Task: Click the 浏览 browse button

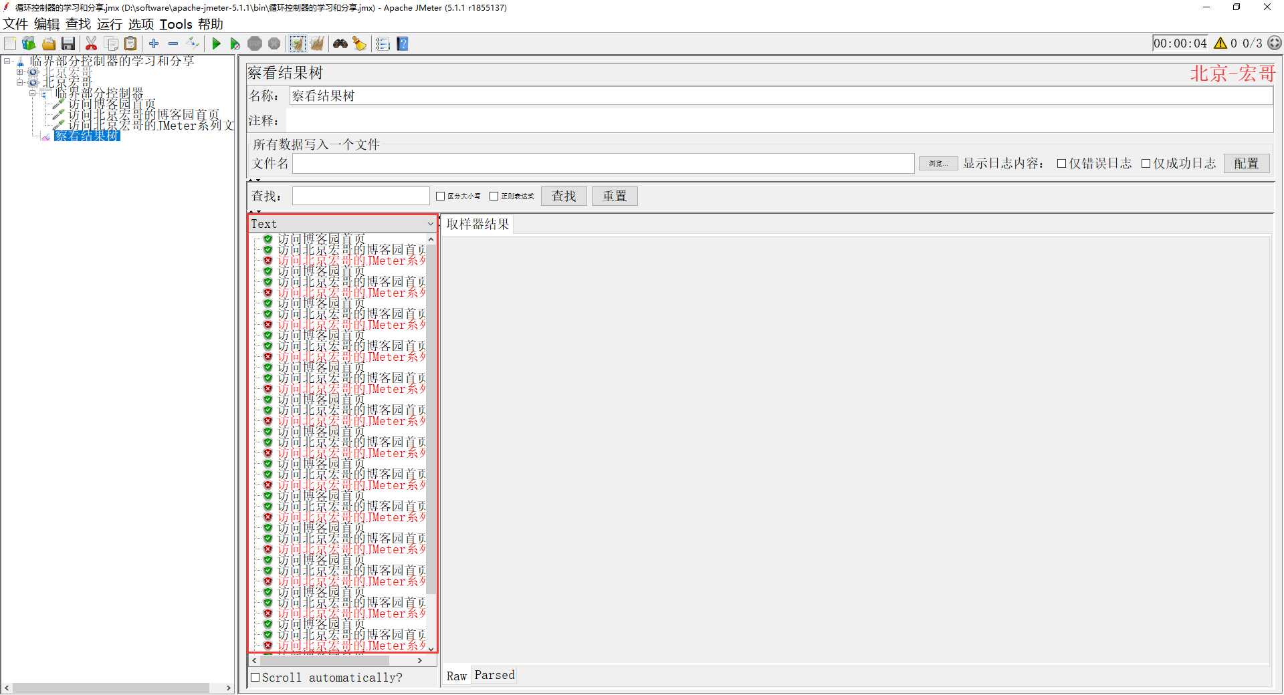Action: [938, 164]
